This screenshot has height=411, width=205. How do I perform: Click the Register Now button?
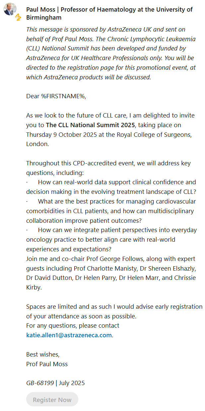(52, 399)
